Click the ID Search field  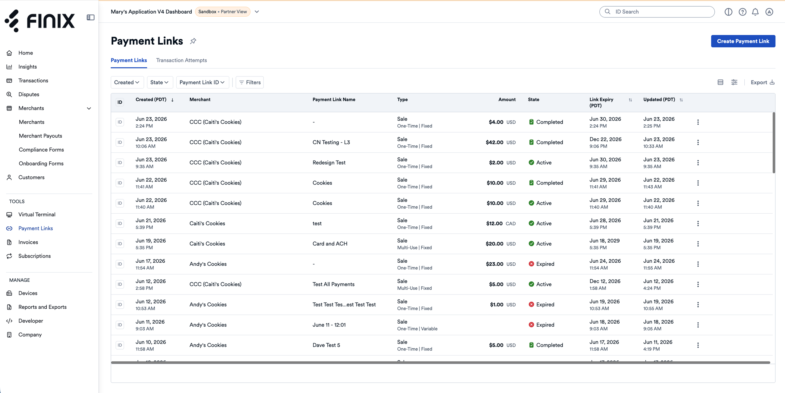pos(657,12)
